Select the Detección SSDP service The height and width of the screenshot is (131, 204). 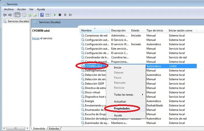pyautogui.click(x=94, y=84)
